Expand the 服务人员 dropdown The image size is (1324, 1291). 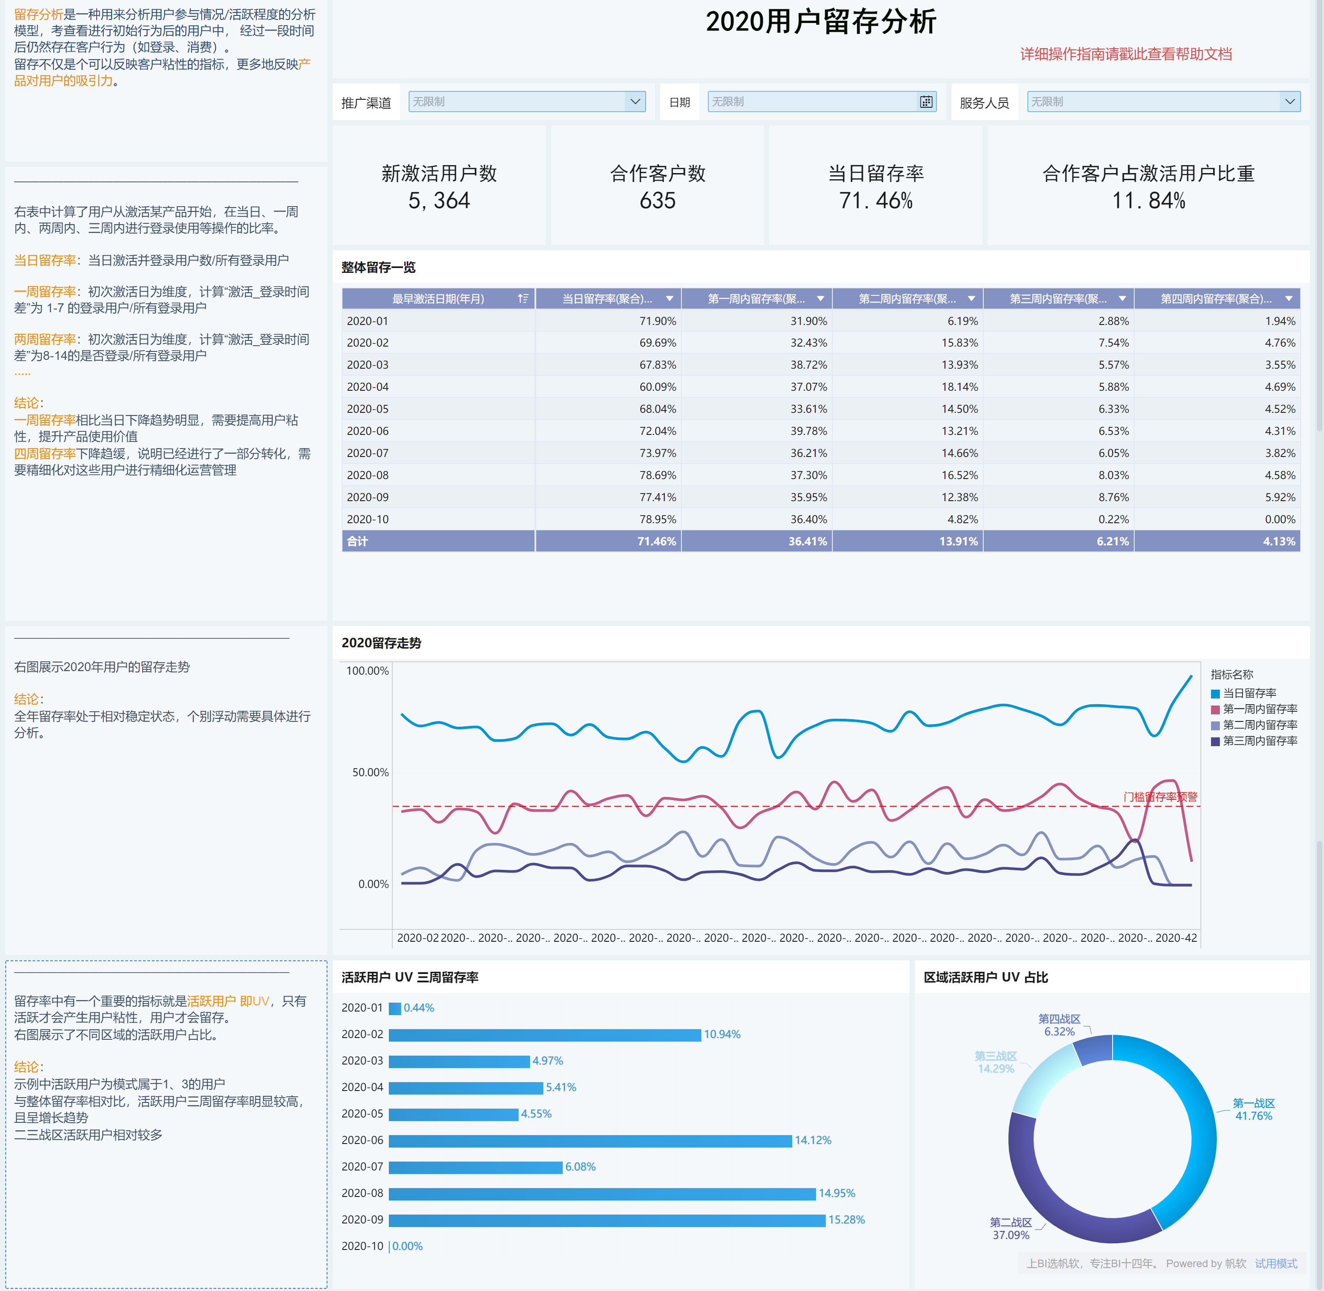pos(1290,102)
